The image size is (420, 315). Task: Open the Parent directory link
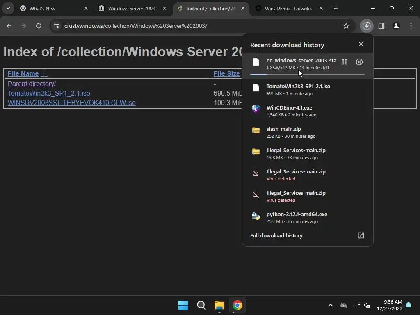[x=32, y=84]
